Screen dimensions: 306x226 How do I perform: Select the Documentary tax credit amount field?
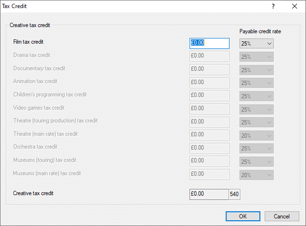[x=210, y=70]
